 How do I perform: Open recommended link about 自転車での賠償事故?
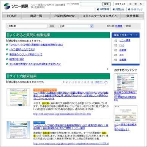tap(125, 96)
